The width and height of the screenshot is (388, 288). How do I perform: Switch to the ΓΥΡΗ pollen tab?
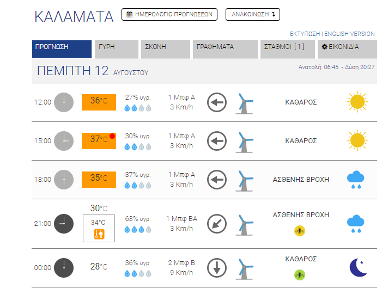coord(116,49)
